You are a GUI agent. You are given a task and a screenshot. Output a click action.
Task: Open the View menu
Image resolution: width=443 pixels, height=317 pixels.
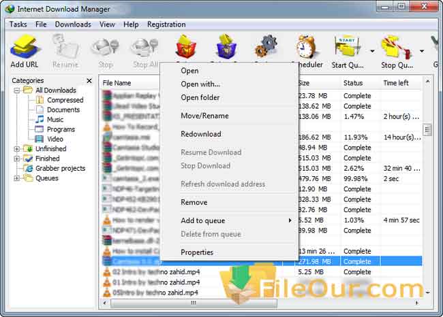[107, 24]
